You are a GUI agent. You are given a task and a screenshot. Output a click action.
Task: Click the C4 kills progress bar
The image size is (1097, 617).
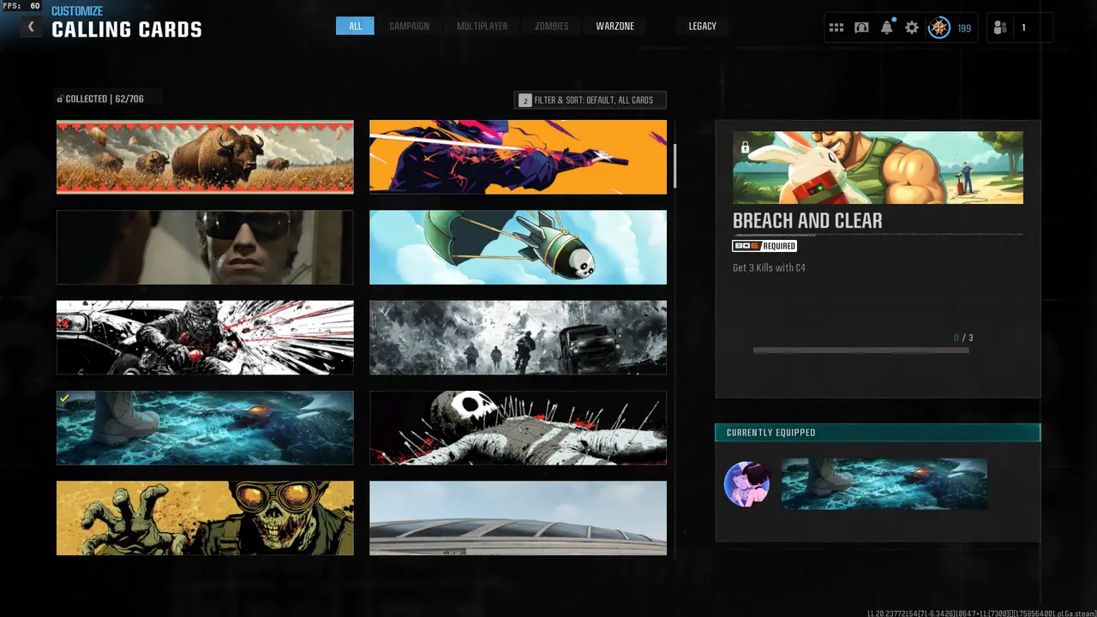click(x=861, y=350)
